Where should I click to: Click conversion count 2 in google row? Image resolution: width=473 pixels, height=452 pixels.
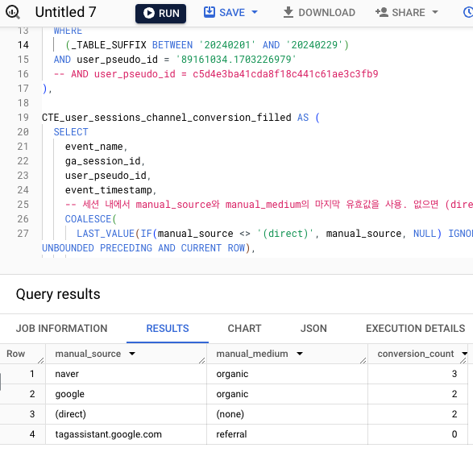click(417, 394)
